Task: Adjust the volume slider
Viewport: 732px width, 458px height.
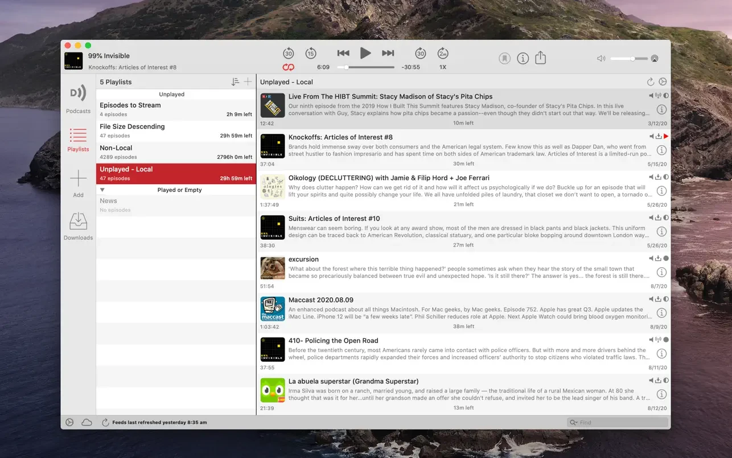Action: pos(632,59)
